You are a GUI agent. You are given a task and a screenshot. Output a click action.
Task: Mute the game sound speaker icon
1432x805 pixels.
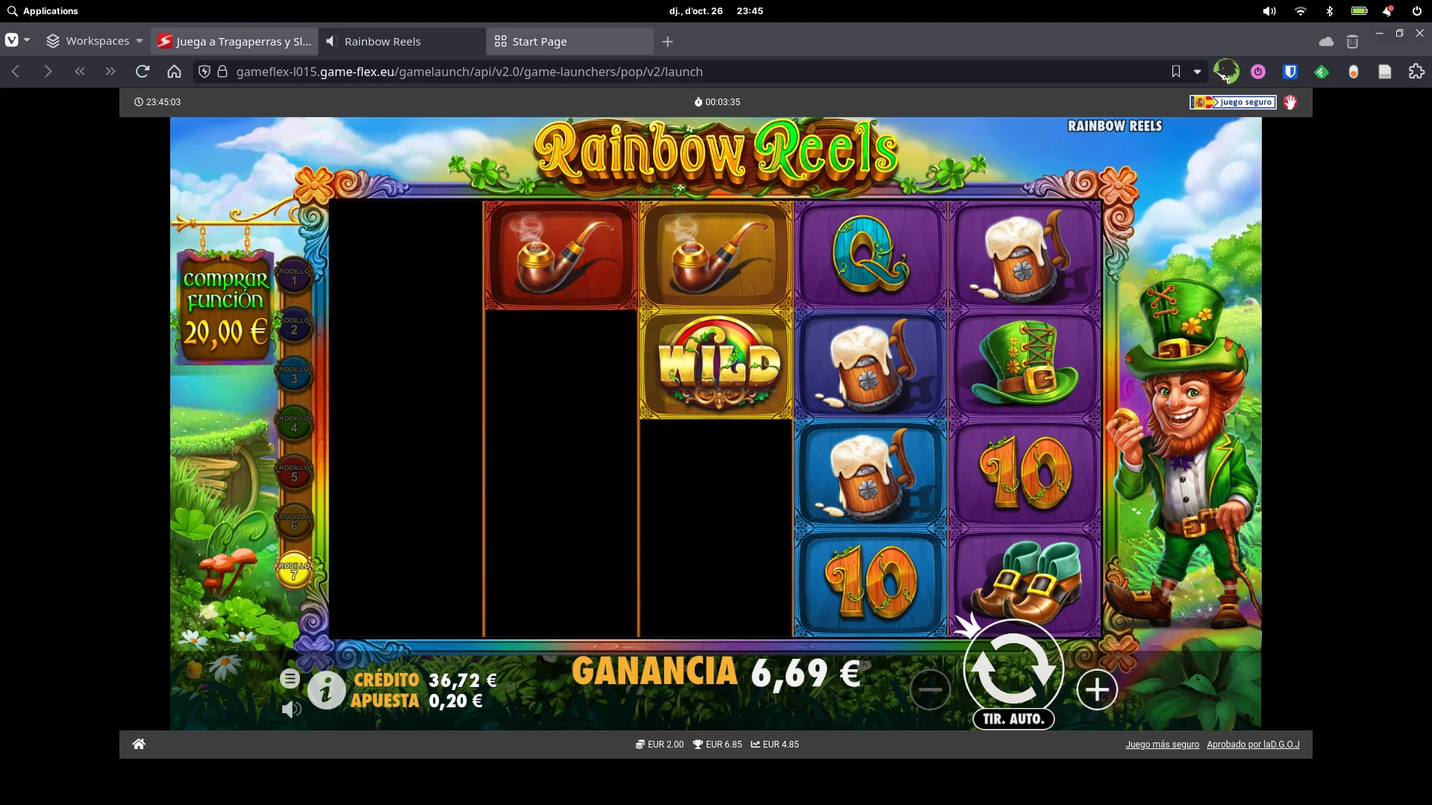[x=291, y=710]
